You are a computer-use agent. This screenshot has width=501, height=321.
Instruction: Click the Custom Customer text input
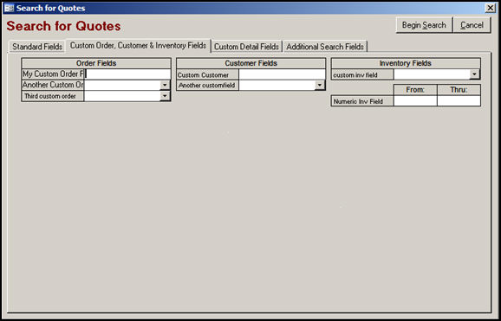point(282,74)
